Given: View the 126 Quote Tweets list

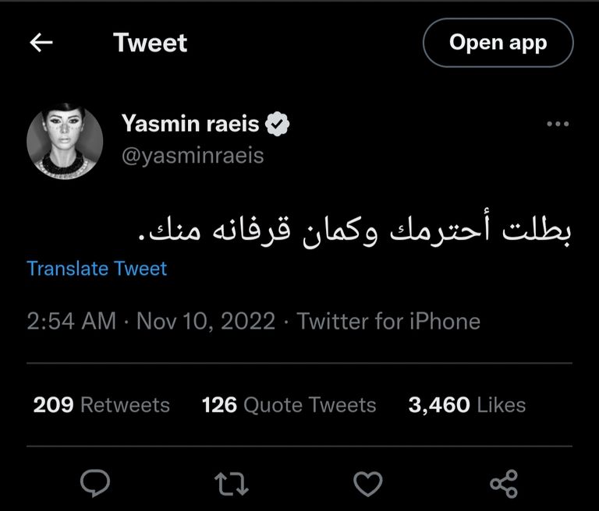Looking at the screenshot, I should [x=289, y=405].
